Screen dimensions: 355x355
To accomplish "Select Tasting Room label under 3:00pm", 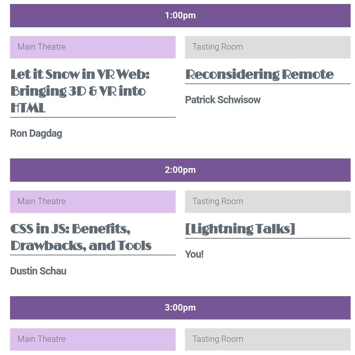I will 268,339.
